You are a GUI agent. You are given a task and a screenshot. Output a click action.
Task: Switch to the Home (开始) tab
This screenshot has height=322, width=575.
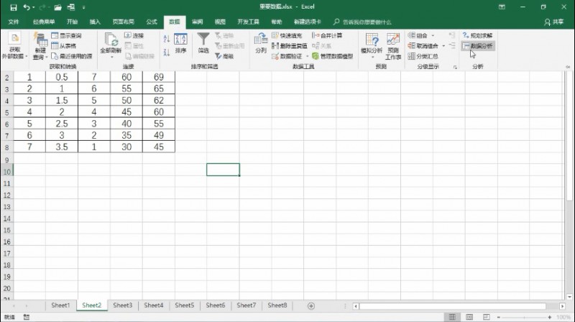coord(73,22)
